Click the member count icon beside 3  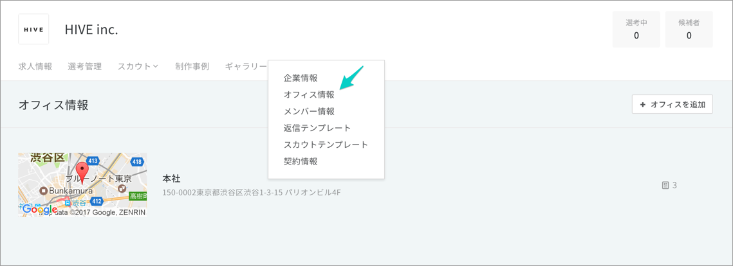pyautogui.click(x=665, y=185)
